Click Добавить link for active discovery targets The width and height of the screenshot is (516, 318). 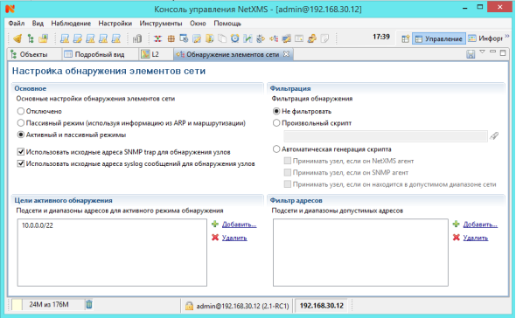point(240,225)
